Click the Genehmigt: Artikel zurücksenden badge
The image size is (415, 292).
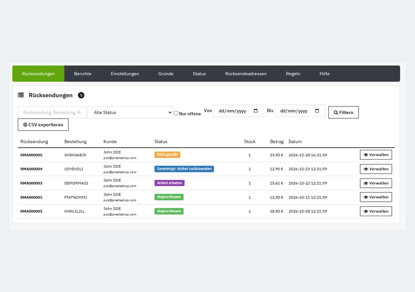184,169
